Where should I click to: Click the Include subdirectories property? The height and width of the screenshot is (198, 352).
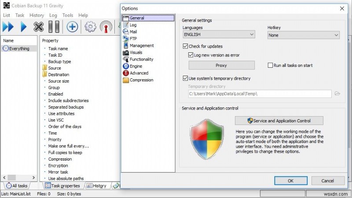click(x=68, y=101)
